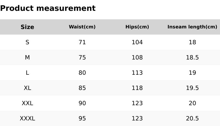Image resolution: width=220 pixels, height=126 pixels.
Task: Click hips value 108 in M row
Action: tap(137, 57)
